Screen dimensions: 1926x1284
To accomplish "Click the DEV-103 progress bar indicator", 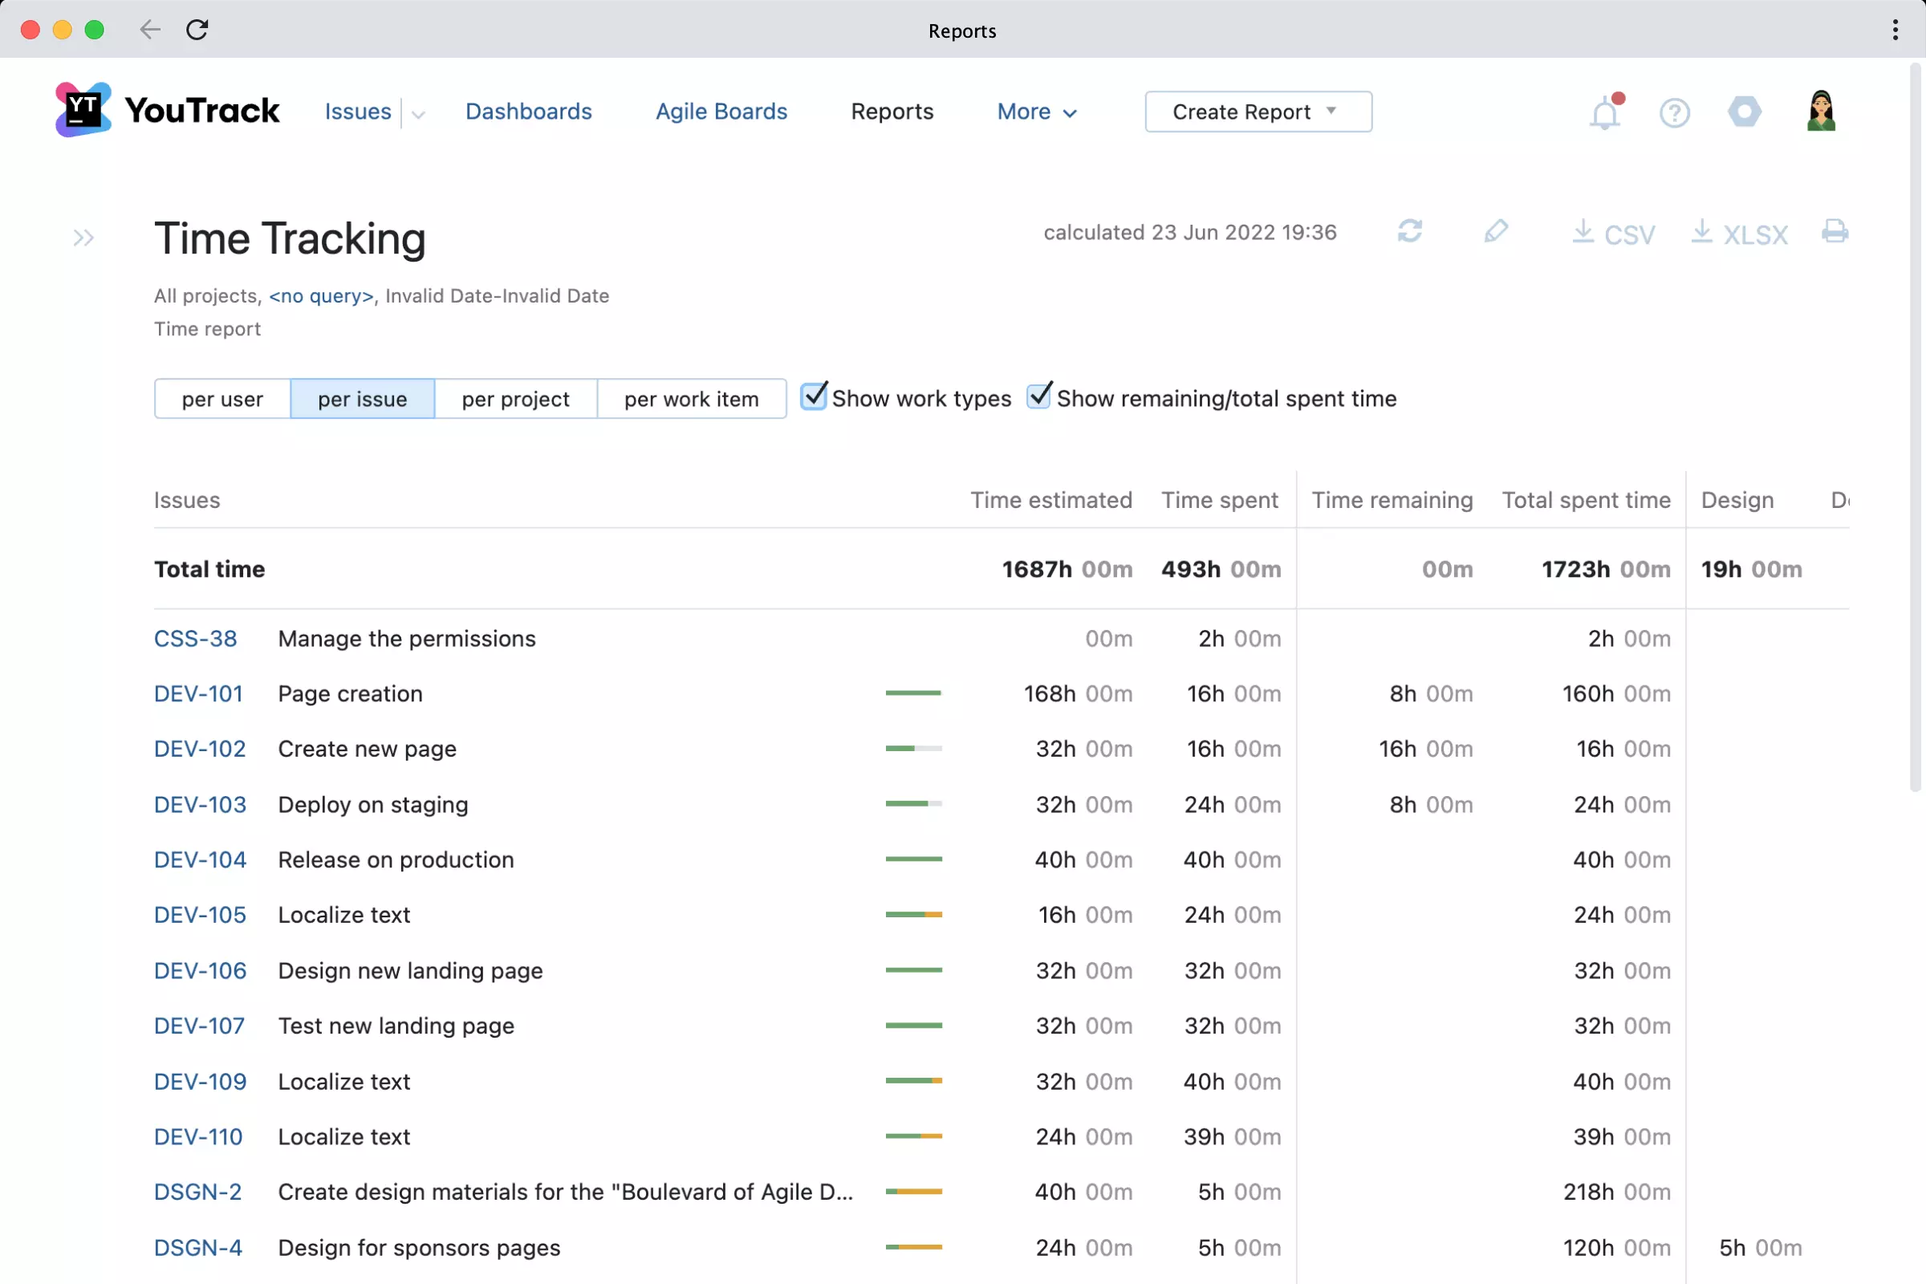I will pos(913,804).
